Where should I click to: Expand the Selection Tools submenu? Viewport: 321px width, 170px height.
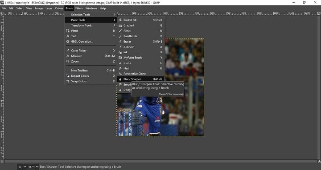(x=91, y=15)
